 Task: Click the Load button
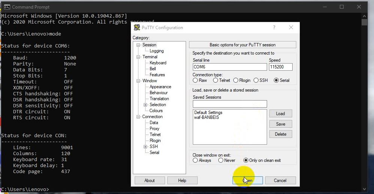pos(281,114)
